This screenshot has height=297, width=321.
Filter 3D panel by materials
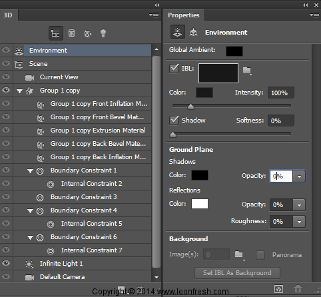pyautogui.click(x=88, y=33)
